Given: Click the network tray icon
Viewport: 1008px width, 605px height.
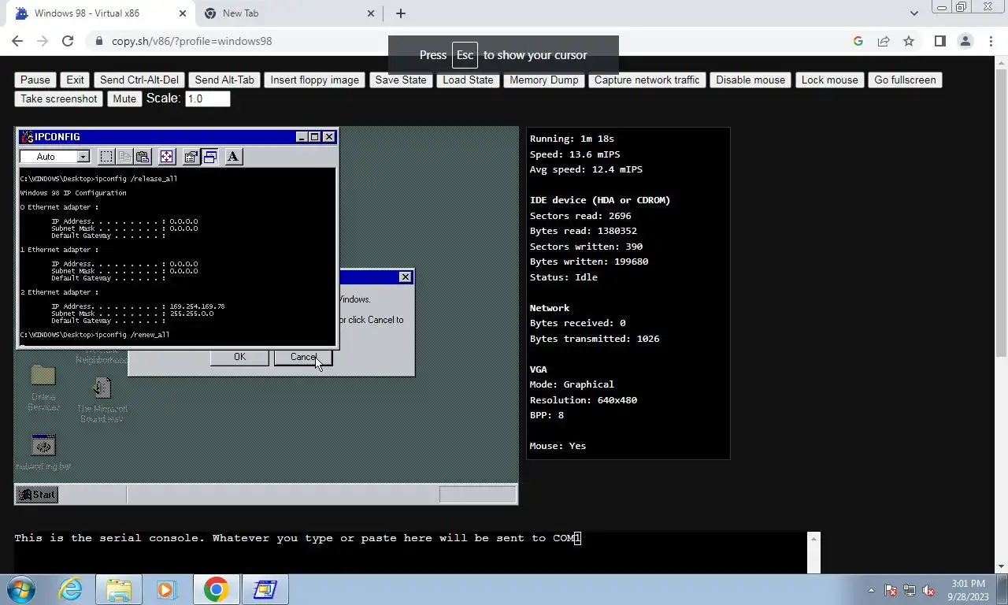Looking at the screenshot, I should (x=910, y=590).
